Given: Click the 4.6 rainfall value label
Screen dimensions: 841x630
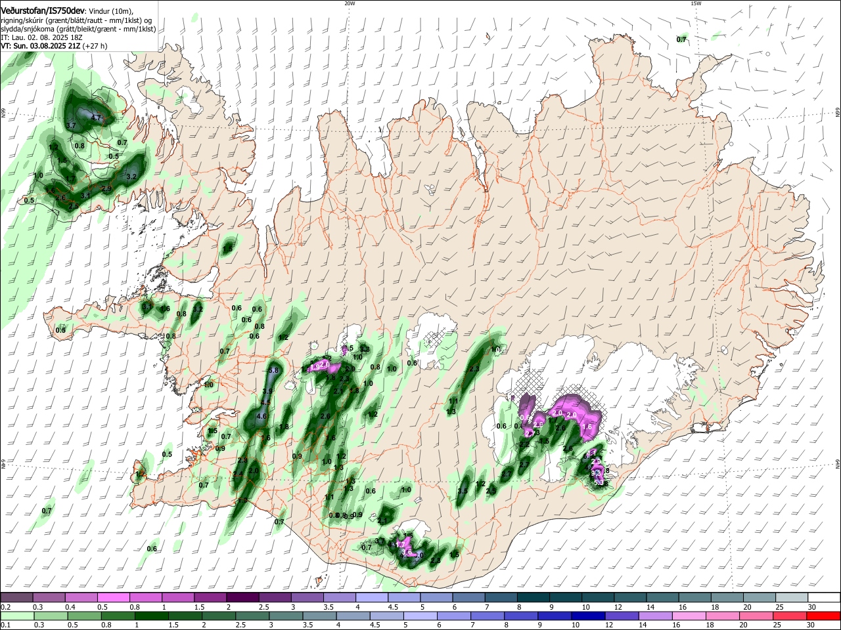Looking at the screenshot, I should click(x=261, y=416).
